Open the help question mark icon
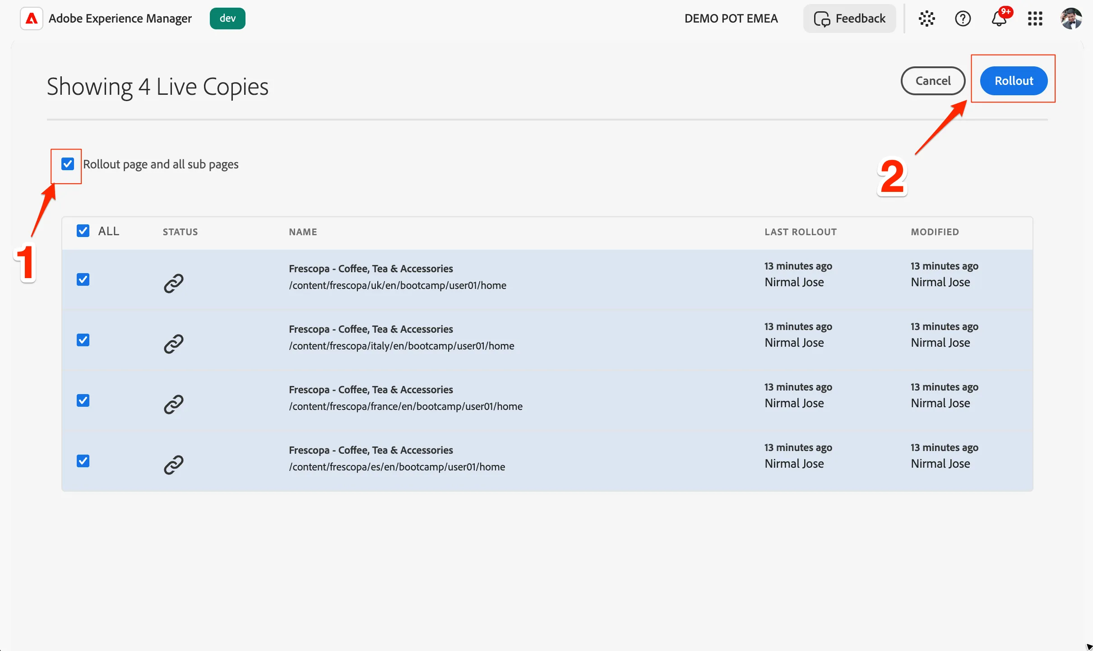The width and height of the screenshot is (1093, 651). click(963, 19)
